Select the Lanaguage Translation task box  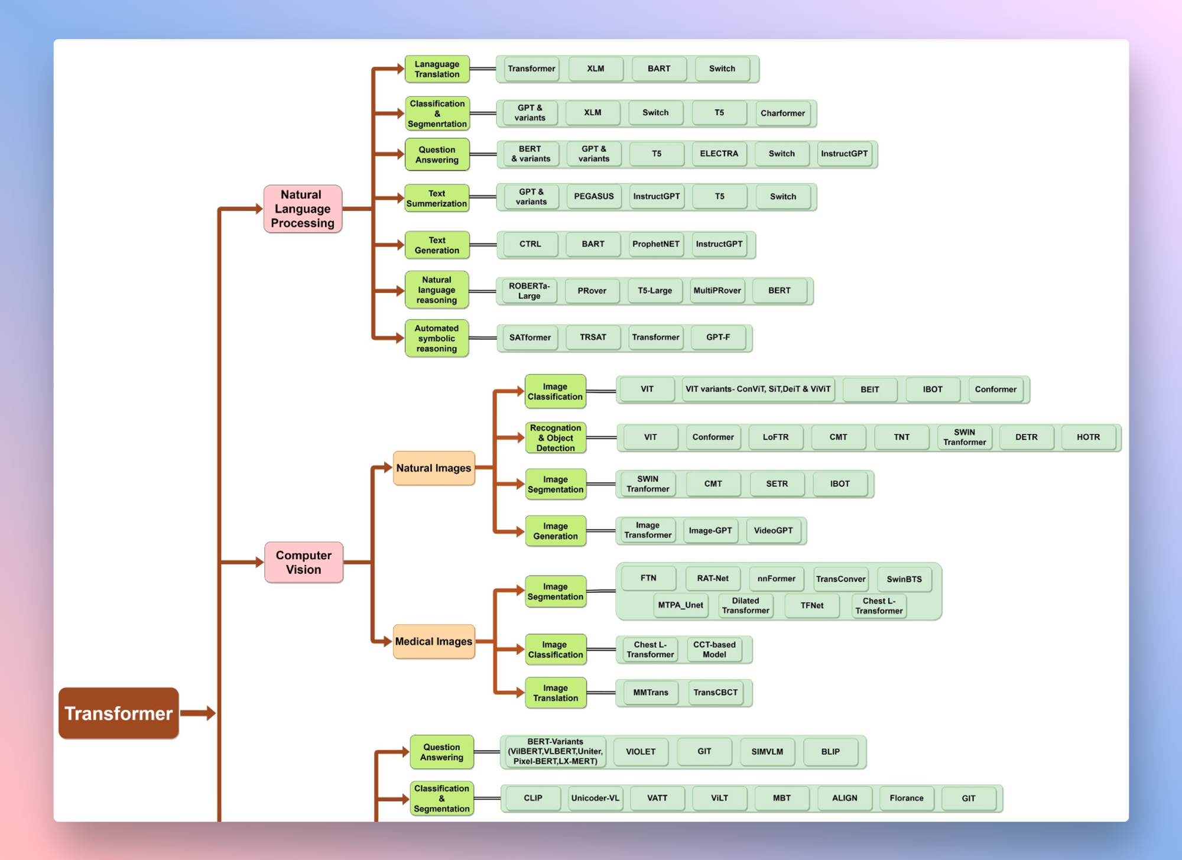pyautogui.click(x=437, y=69)
